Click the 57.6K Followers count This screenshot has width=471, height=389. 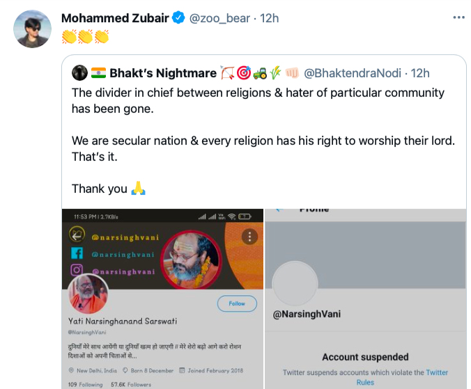coord(131,384)
